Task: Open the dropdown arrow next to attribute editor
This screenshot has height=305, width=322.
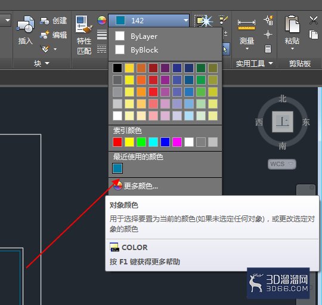Action: (x=55, y=49)
